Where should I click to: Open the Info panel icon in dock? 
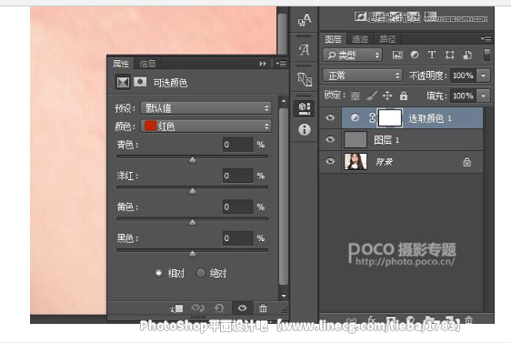[305, 130]
